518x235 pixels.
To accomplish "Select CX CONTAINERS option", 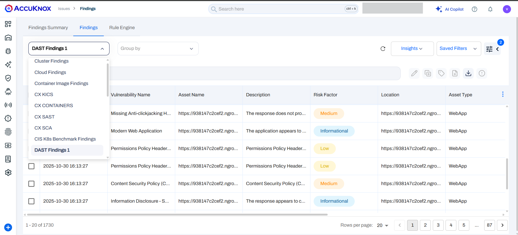I will coord(67,105).
